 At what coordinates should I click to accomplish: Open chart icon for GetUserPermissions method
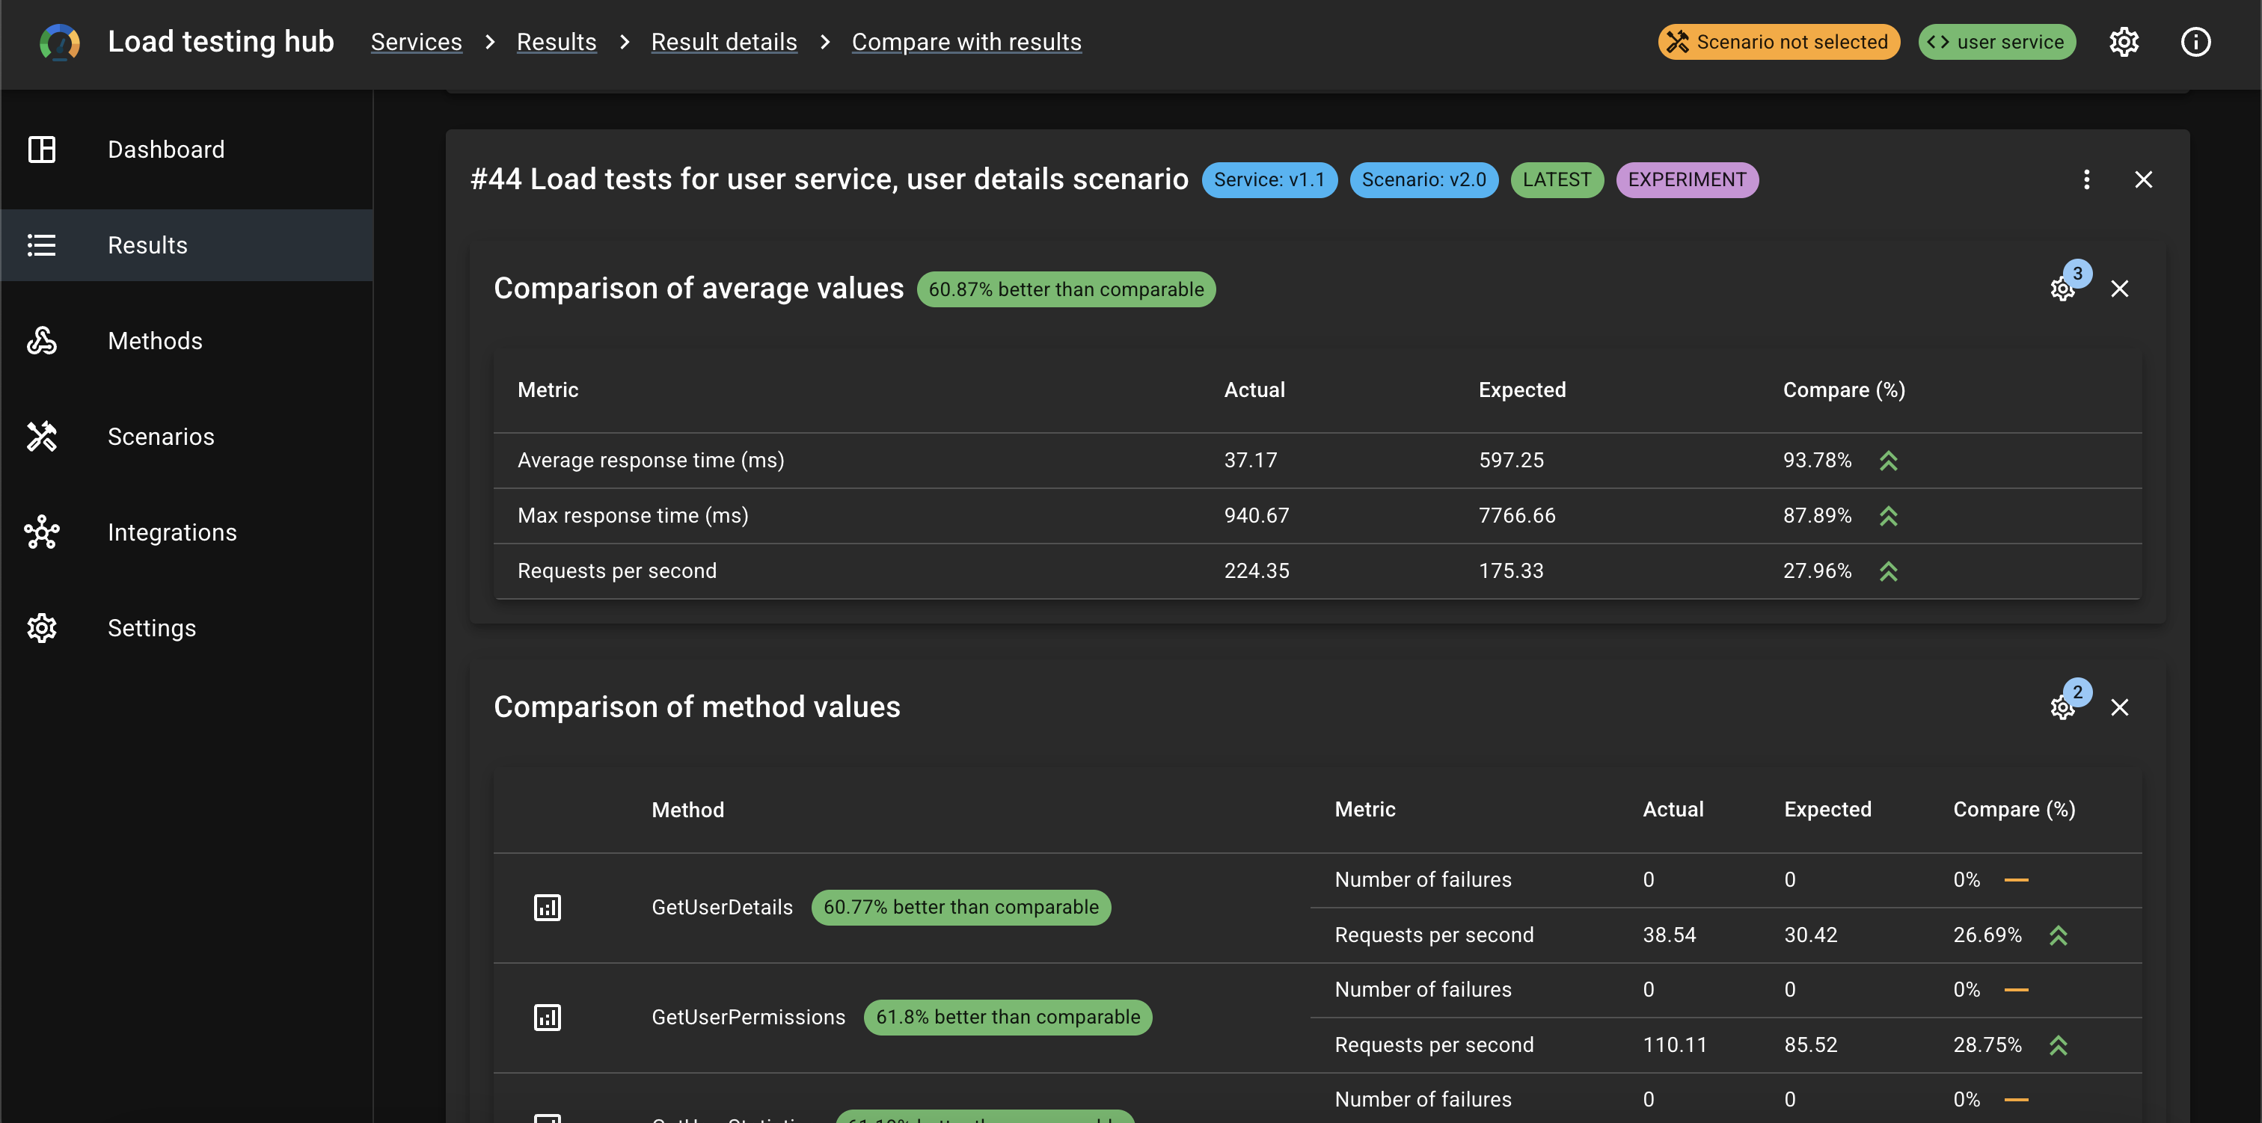[547, 1018]
